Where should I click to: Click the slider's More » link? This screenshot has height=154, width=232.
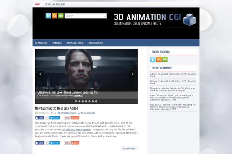[x=78, y=95]
